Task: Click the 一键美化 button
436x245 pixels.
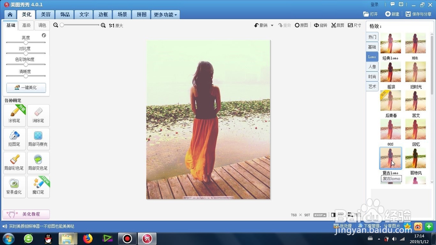Action: pyautogui.click(x=26, y=88)
